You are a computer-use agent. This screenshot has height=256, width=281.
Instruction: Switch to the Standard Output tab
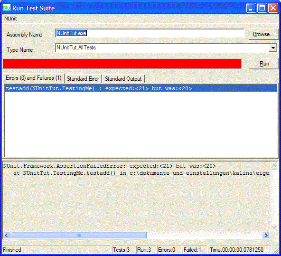tap(123, 79)
